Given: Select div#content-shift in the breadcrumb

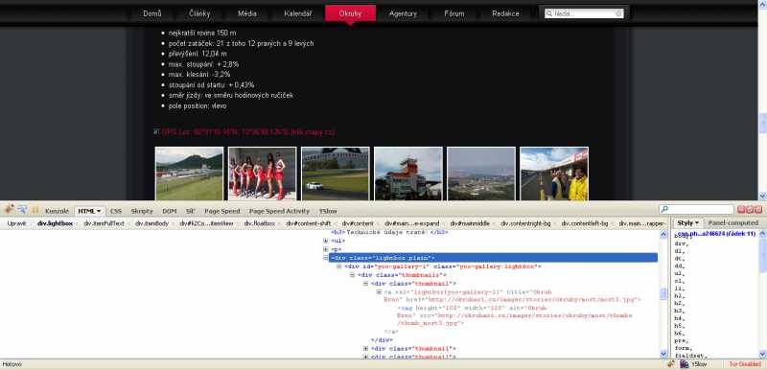Looking at the screenshot, I should [308, 223].
